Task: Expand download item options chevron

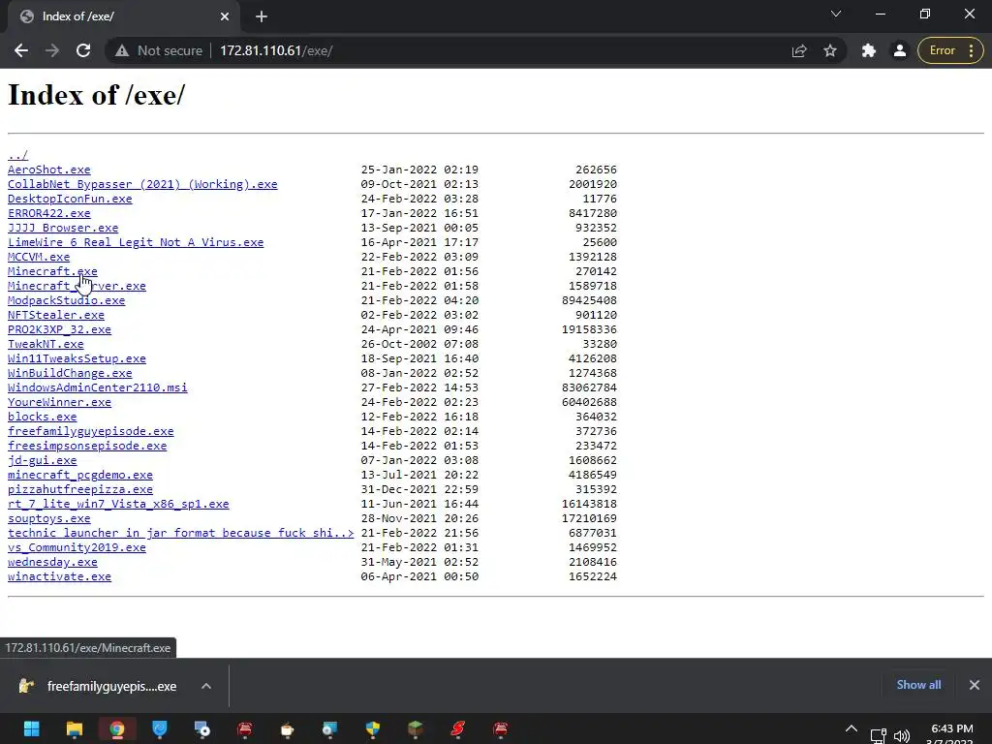Action: (x=206, y=687)
